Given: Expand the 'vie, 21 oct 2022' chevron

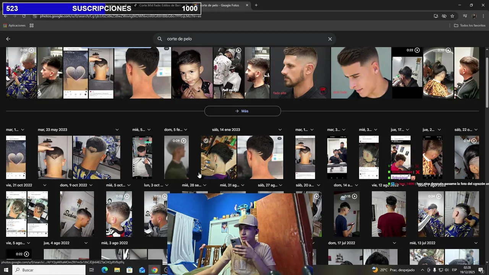Looking at the screenshot, I should 45,185.
